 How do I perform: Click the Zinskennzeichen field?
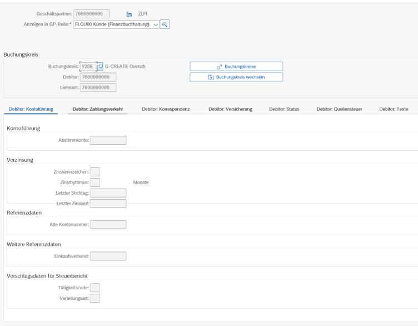(x=95, y=172)
